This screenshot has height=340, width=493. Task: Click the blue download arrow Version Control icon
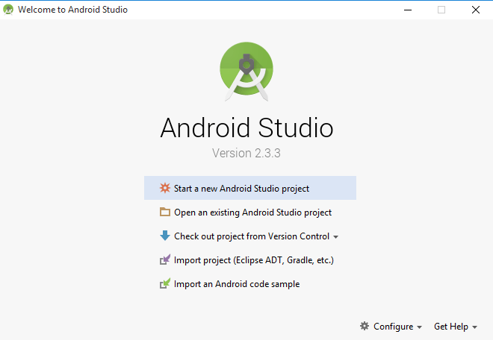pyautogui.click(x=165, y=236)
